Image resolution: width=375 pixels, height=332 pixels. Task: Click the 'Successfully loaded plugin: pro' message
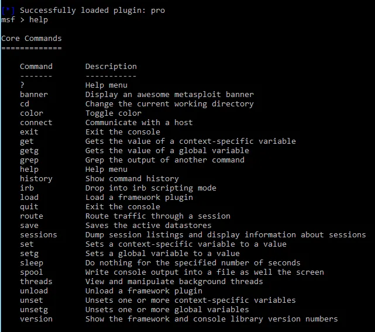tap(92, 11)
